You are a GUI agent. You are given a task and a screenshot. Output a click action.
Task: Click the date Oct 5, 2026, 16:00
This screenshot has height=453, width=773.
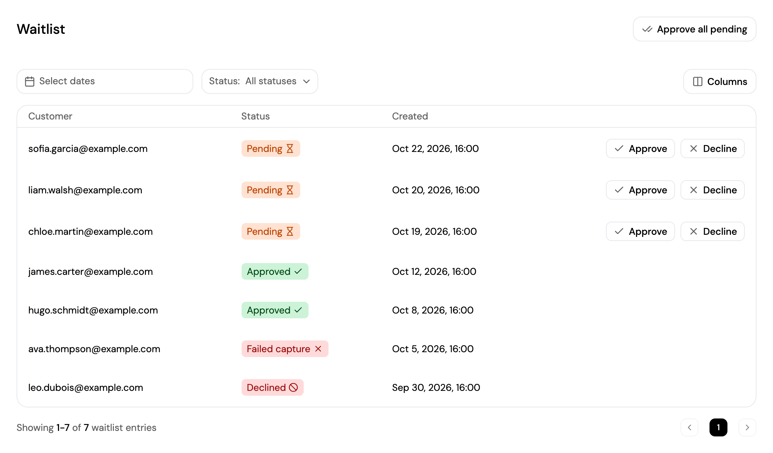(433, 349)
